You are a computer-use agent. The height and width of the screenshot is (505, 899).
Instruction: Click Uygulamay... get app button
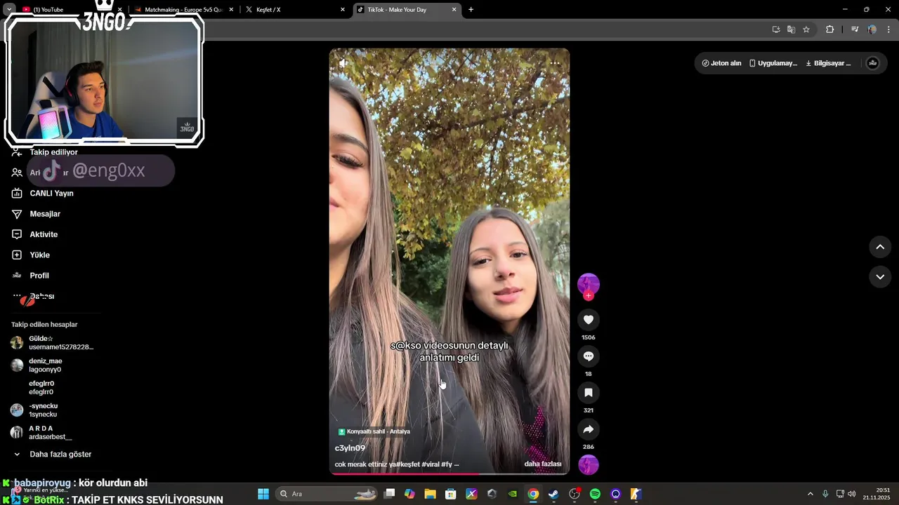[x=773, y=63]
